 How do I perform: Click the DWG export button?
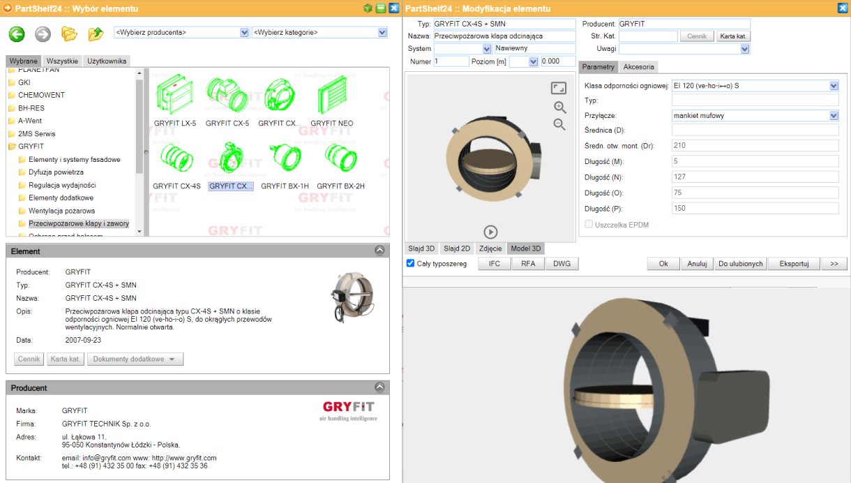(562, 264)
